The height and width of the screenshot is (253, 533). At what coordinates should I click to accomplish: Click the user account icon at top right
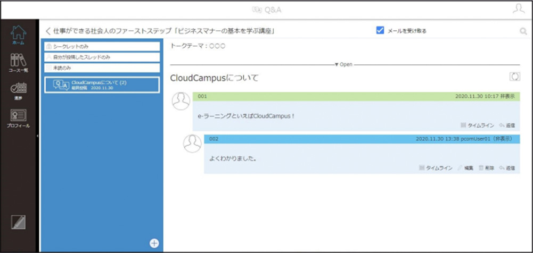coord(519,9)
